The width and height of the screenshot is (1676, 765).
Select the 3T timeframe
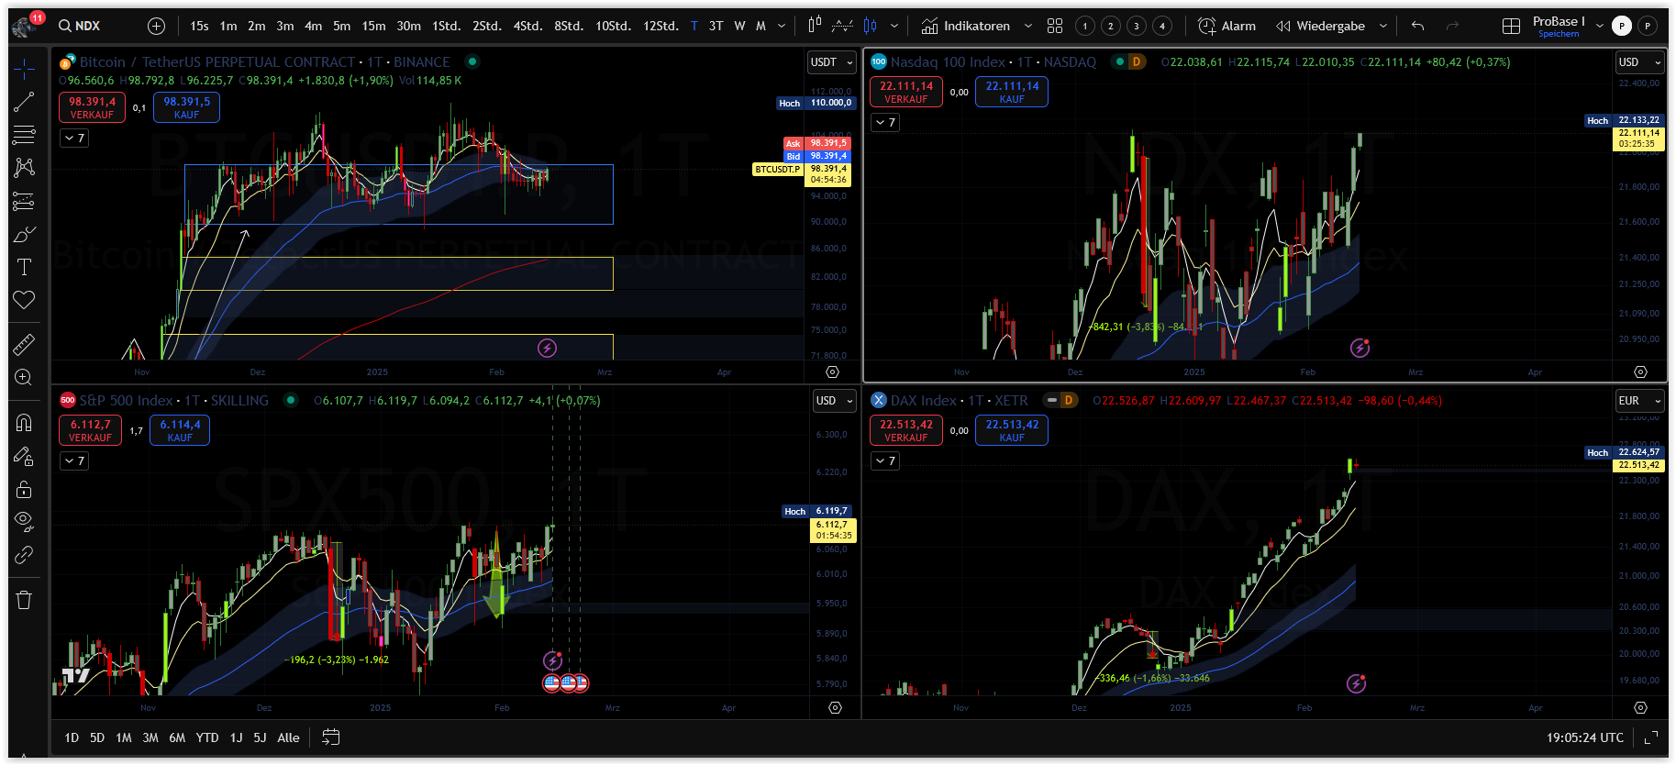(x=716, y=26)
